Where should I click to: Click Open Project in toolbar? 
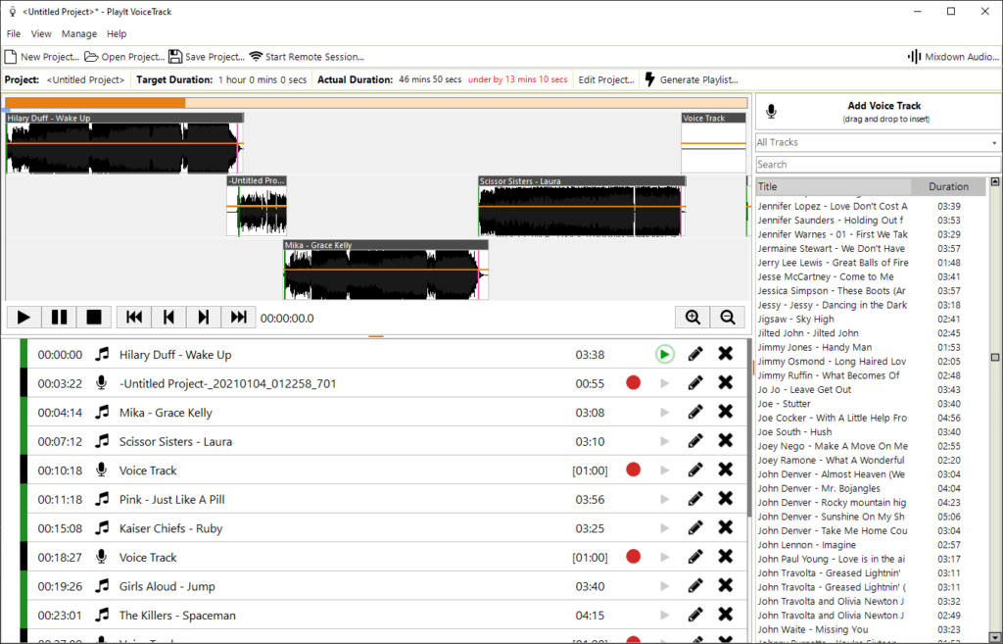pos(124,57)
